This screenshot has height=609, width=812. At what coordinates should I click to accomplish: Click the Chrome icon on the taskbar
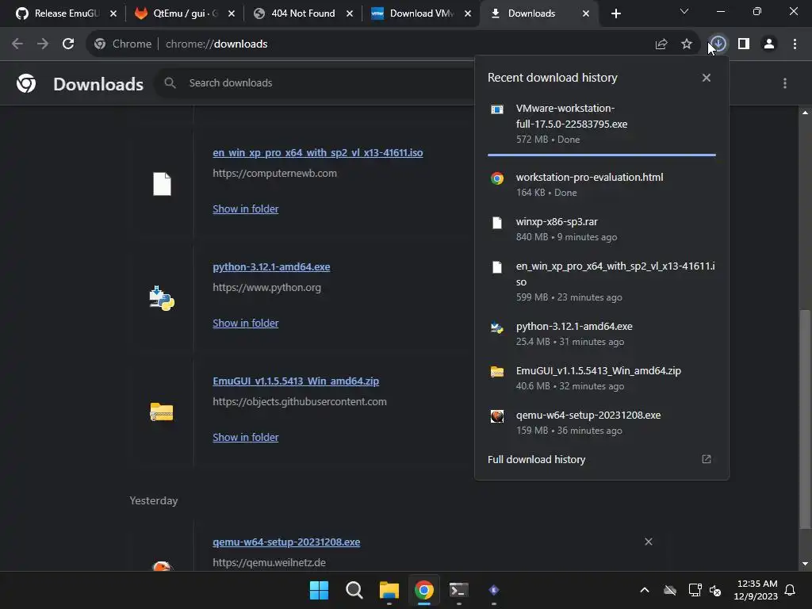[x=423, y=590]
